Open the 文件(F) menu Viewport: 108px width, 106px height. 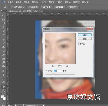[x=10, y=2]
